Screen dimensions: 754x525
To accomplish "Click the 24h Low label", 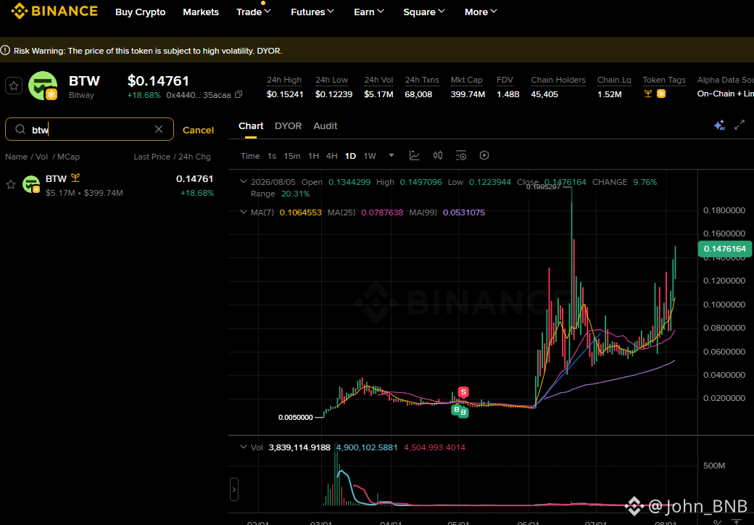I will (x=332, y=80).
